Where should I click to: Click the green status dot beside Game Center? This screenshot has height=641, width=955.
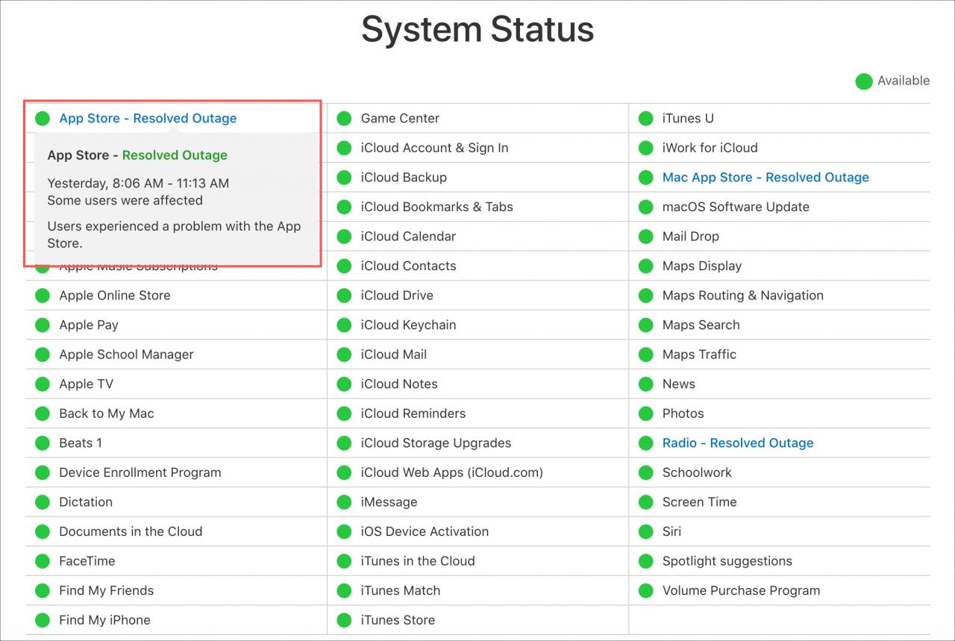pos(344,119)
